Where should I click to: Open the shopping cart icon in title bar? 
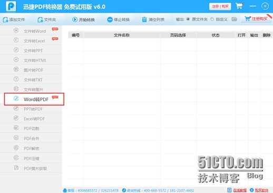tap(239, 6)
